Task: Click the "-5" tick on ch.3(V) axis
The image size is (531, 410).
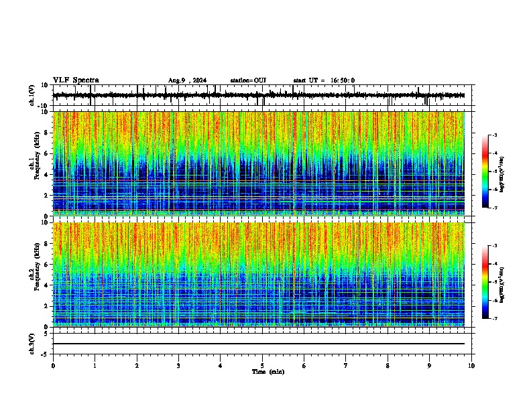Action: click(45, 354)
